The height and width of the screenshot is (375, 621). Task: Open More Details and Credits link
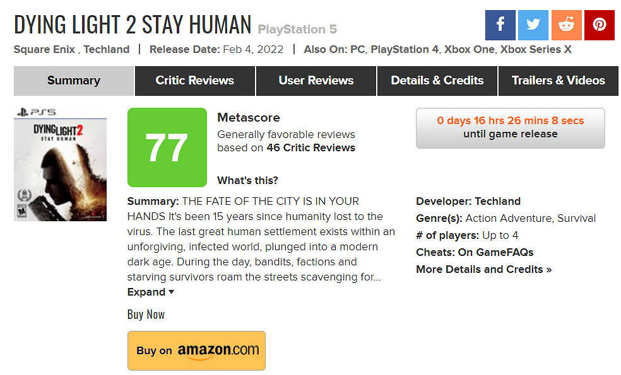[x=483, y=269]
